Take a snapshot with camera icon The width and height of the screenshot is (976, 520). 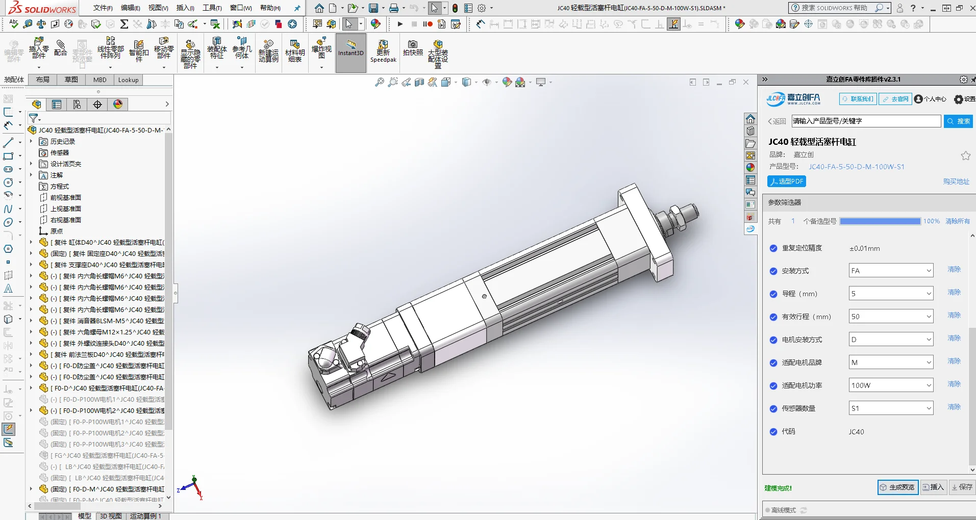(413, 48)
